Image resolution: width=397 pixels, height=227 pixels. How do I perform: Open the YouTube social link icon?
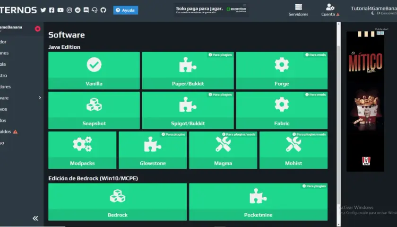[x=60, y=10]
